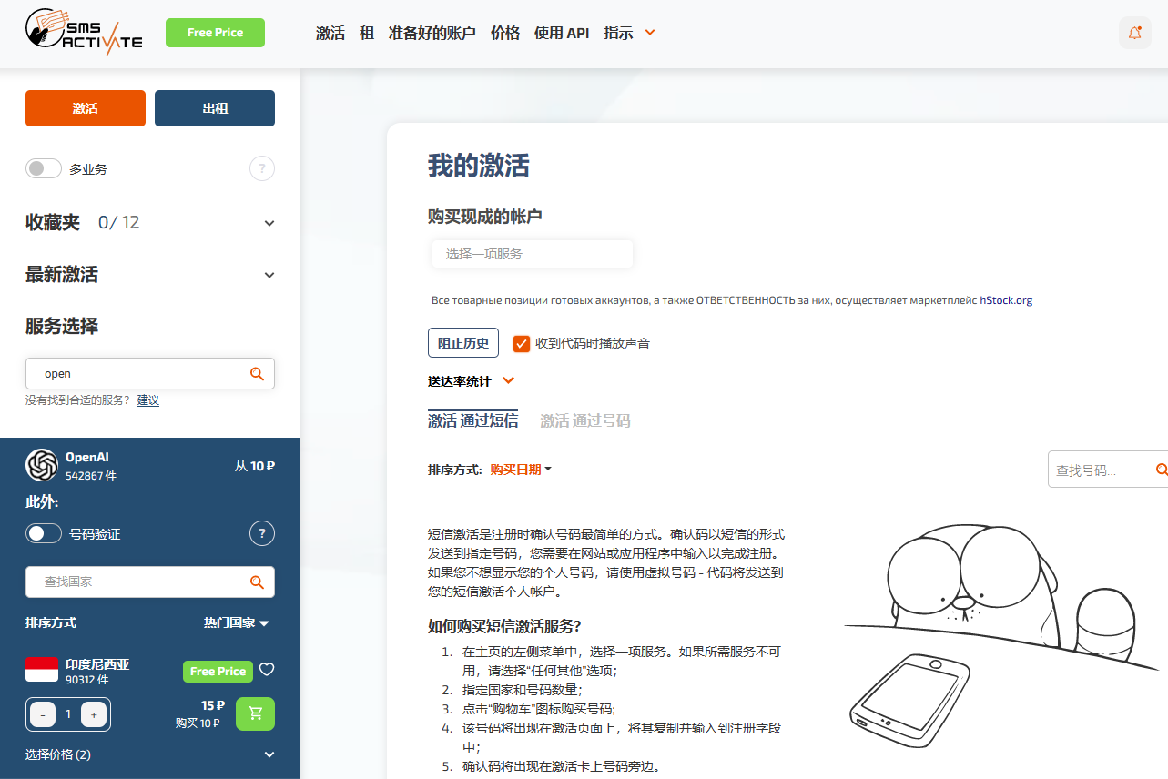Click the quantity field showing 1
Image resolution: width=1168 pixels, height=779 pixels.
[x=68, y=714]
